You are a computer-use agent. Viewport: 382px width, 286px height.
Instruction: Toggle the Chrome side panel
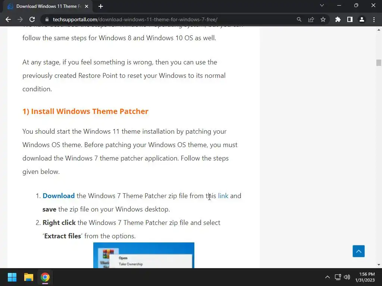click(x=350, y=19)
